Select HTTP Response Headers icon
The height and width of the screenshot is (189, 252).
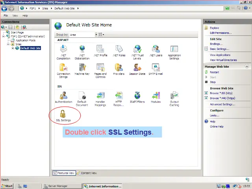coord(119,99)
